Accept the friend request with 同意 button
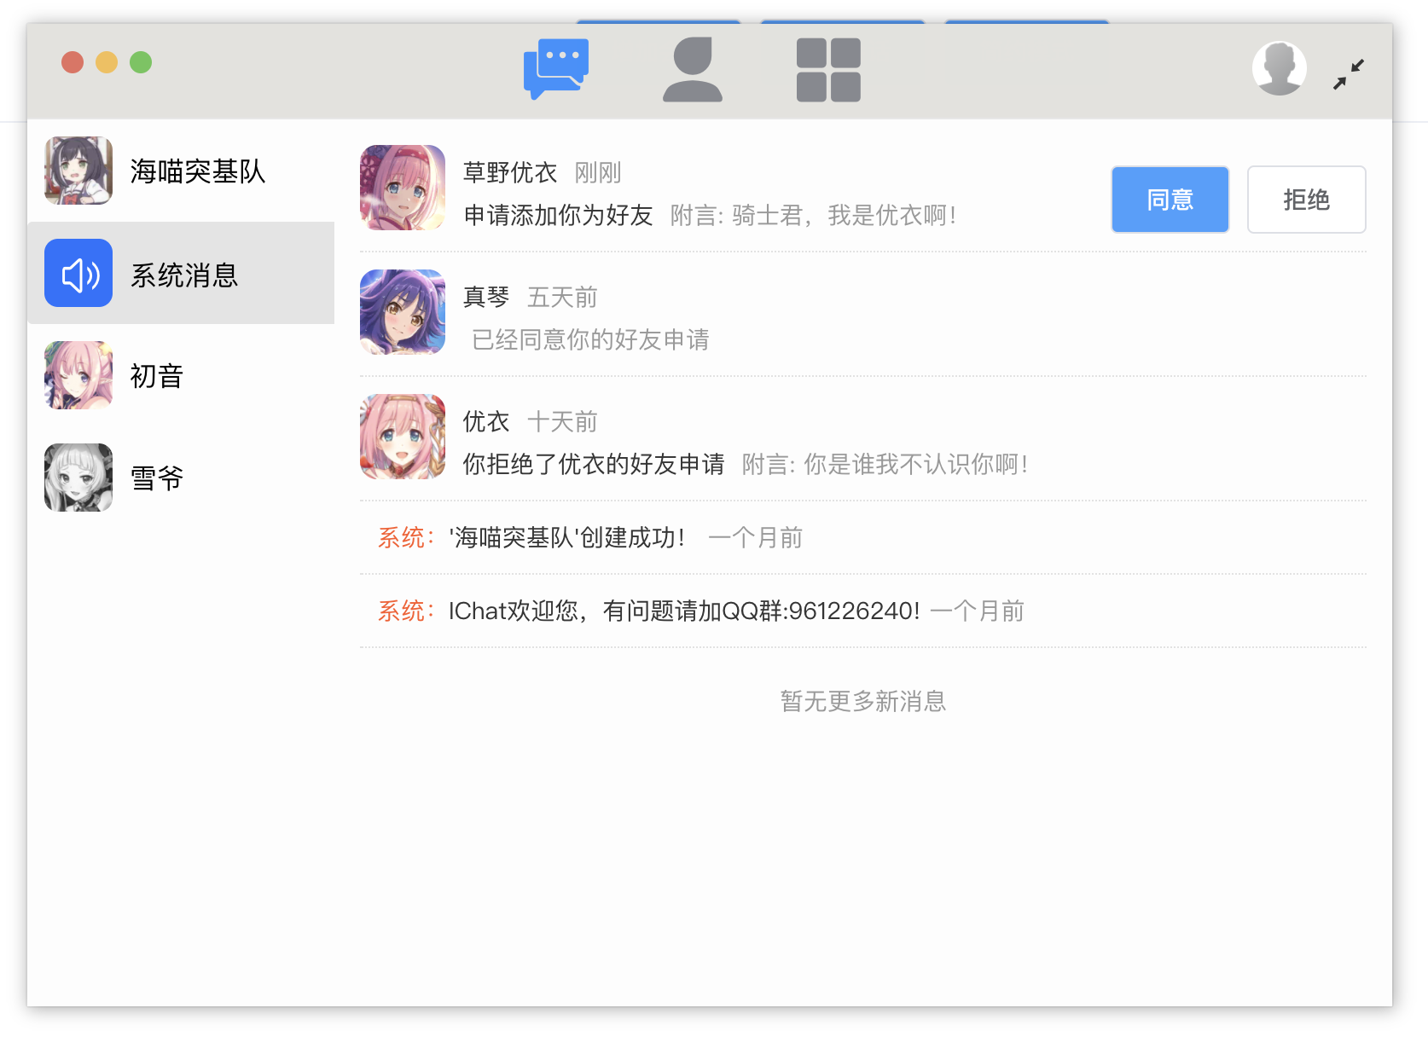Viewport: 1428px width, 1054px height. 1170,199
